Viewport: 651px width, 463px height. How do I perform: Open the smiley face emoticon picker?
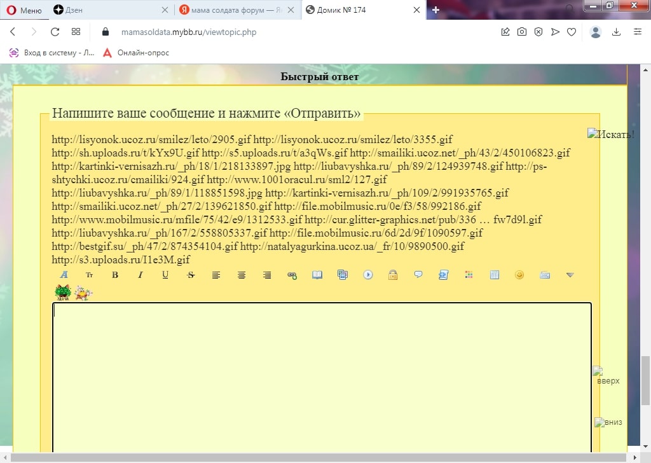[519, 275]
